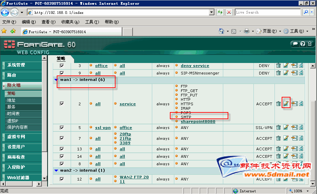The image size is (317, 194).
Task: Toggle the checkbox for policy 5
Action: 62,128
